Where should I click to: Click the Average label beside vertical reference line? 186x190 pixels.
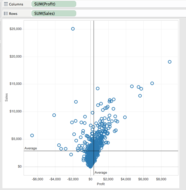coord(101,172)
